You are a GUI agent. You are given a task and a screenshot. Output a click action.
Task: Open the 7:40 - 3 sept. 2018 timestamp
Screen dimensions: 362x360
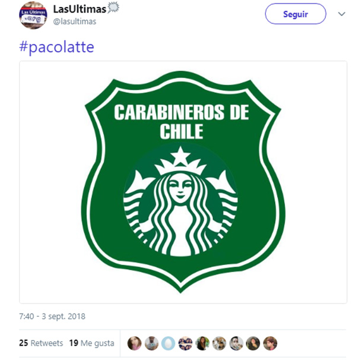tap(52, 316)
